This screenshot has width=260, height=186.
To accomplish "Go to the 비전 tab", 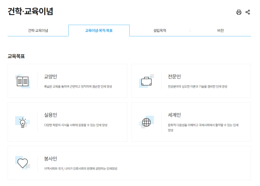I will pyautogui.click(x=221, y=31).
